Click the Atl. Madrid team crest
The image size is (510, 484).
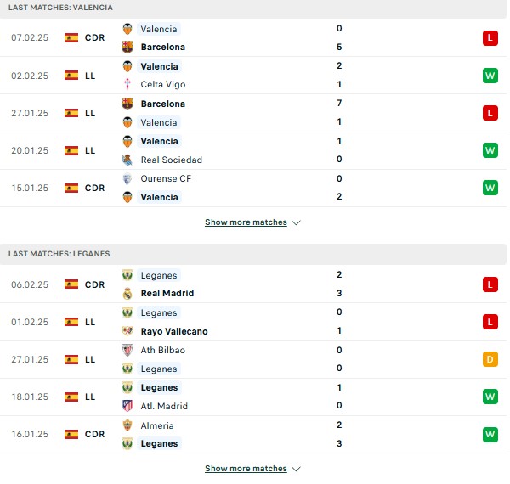tap(127, 406)
